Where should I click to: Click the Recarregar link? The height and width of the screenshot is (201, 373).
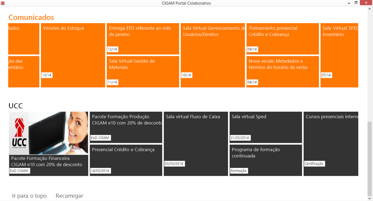(69, 196)
